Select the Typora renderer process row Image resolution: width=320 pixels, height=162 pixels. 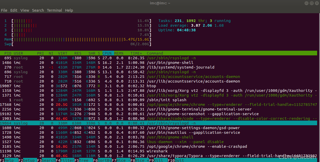pos(159,156)
